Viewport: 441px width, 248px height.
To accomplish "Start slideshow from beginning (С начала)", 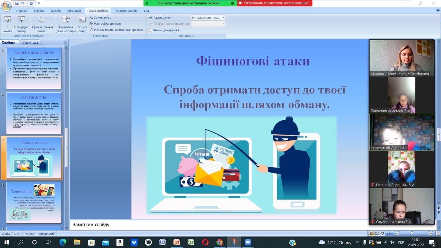I will point(7,24).
